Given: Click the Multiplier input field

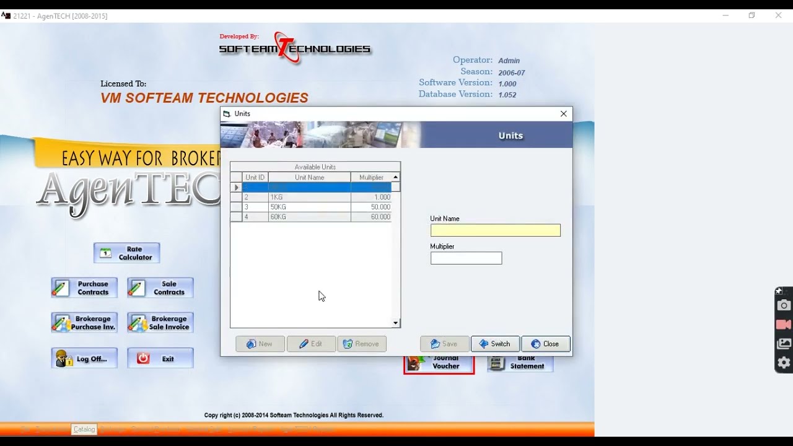Looking at the screenshot, I should click(x=467, y=258).
